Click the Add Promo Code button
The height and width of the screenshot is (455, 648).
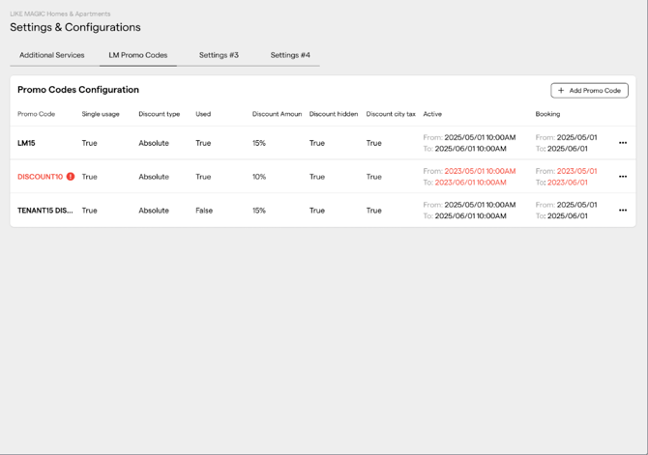589,91
